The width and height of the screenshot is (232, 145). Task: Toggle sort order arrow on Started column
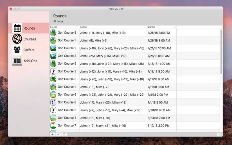(x=175, y=27)
